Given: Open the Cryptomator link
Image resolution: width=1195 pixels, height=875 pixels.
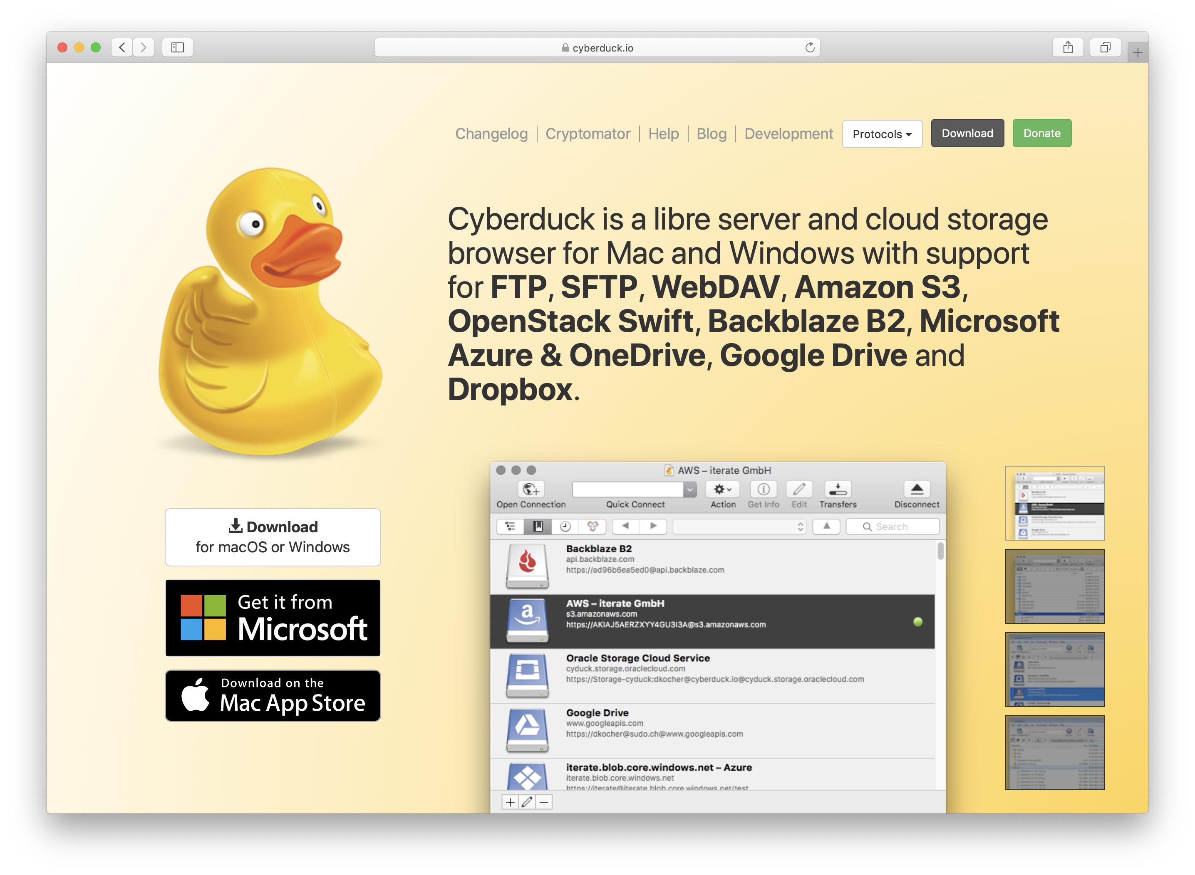Looking at the screenshot, I should pyautogui.click(x=588, y=133).
